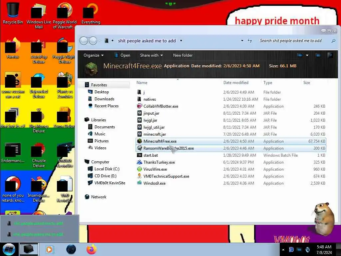341x256 pixels.
Task: Select the jinput.jar file icon
Action: coord(140,113)
